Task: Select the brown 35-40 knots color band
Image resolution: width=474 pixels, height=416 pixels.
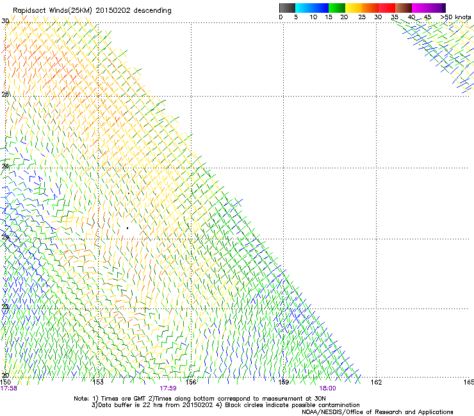Action: [x=404, y=8]
